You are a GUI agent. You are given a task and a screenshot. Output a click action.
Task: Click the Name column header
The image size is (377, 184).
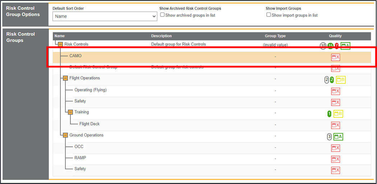[x=60, y=36]
